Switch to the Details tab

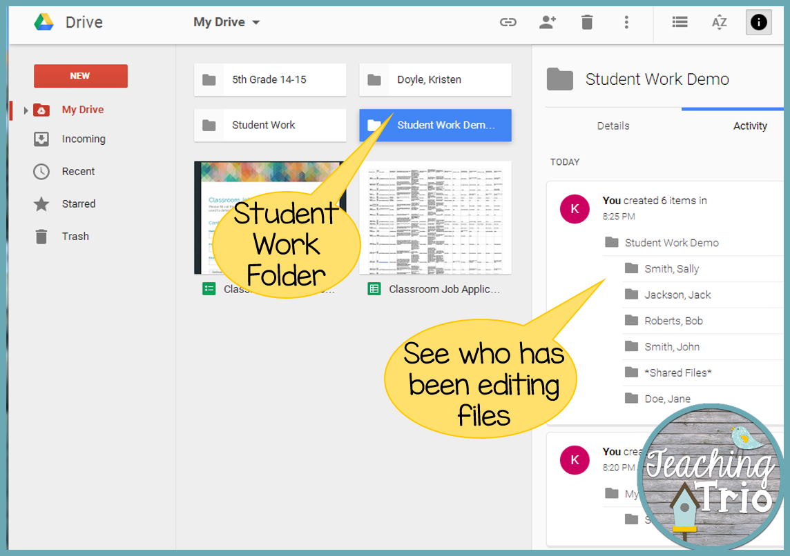click(x=613, y=126)
